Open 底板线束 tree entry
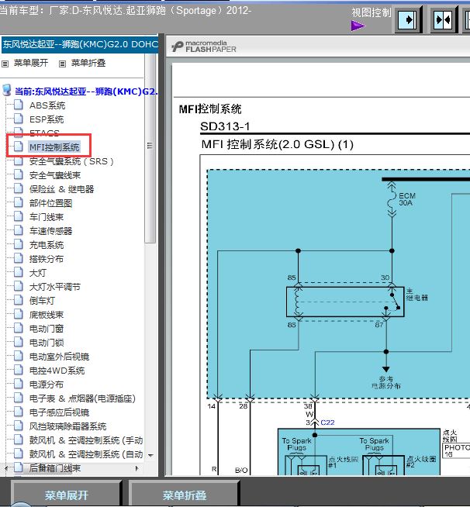The image size is (470, 507). click(x=47, y=315)
